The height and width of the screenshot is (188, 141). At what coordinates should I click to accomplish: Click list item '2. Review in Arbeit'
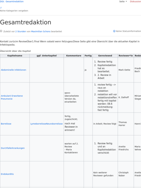point(104,77)
